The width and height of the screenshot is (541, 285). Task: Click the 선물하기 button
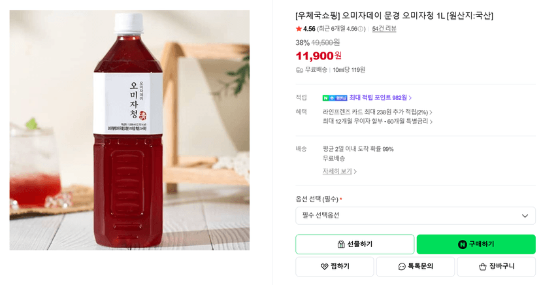(x=355, y=244)
